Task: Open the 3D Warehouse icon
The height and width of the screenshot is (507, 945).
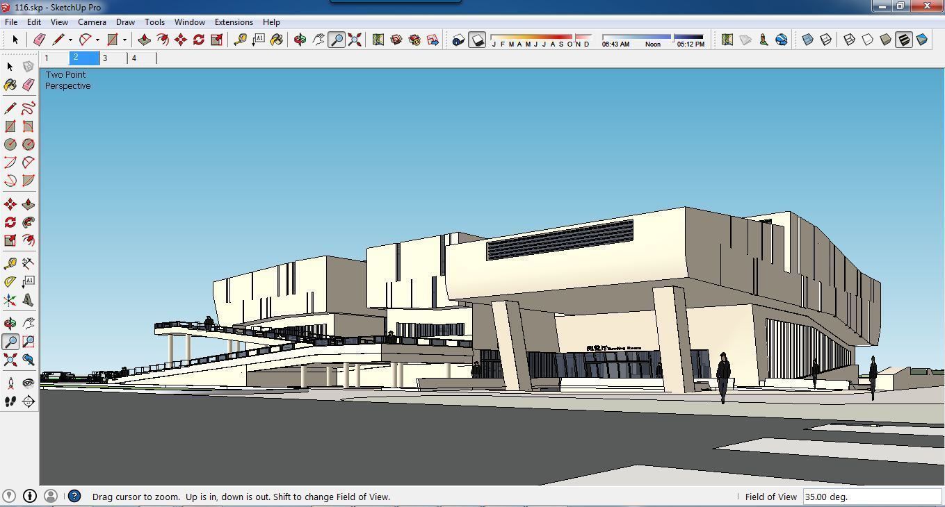Action: [396, 40]
